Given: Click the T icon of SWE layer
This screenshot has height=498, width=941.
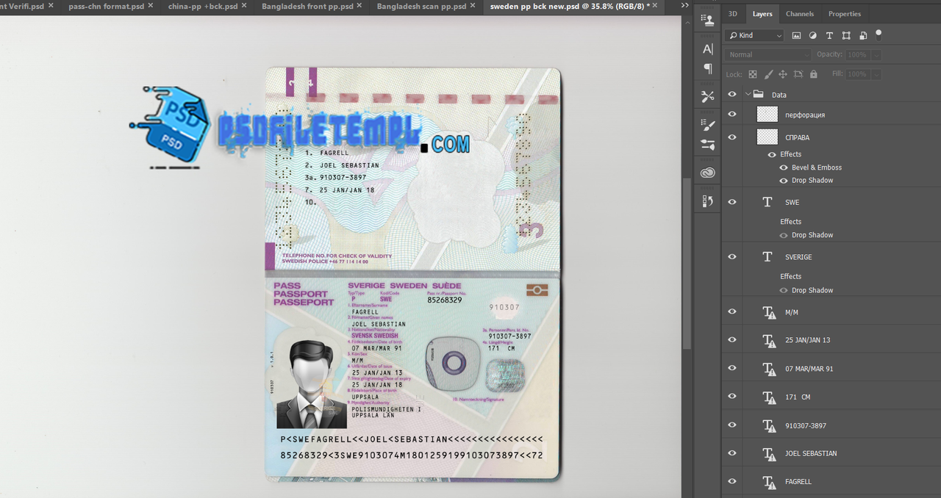Looking at the screenshot, I should coord(768,202).
